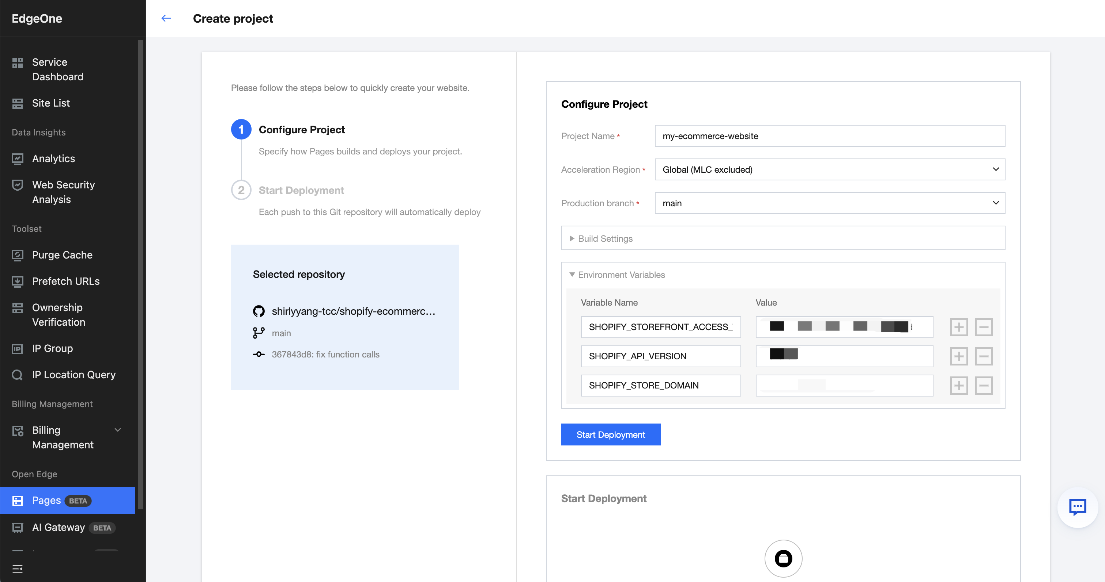This screenshot has width=1105, height=582.
Task: Select AI Gateway in the sidebar
Action: tap(59, 528)
